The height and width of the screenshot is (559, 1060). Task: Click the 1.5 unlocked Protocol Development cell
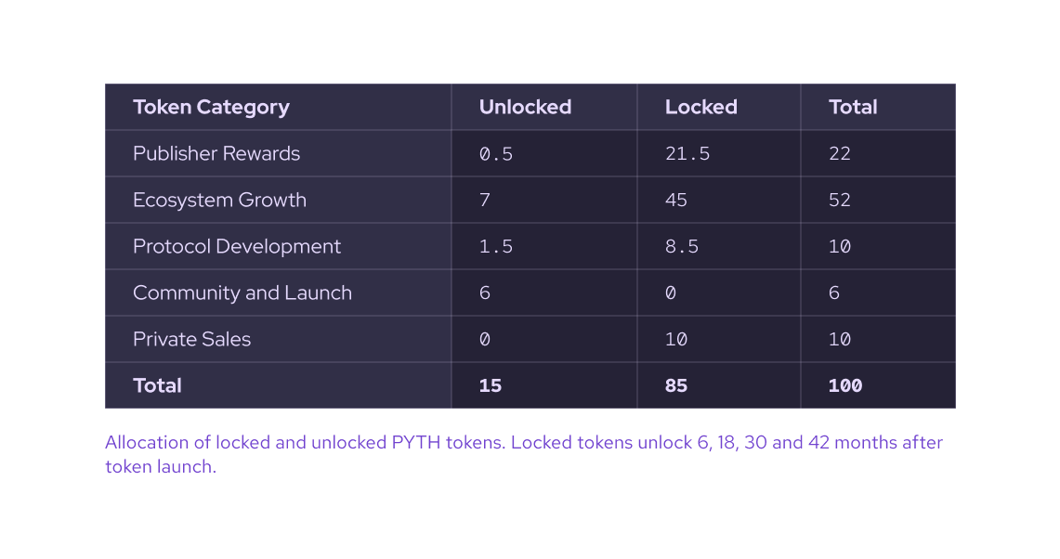coord(496,246)
